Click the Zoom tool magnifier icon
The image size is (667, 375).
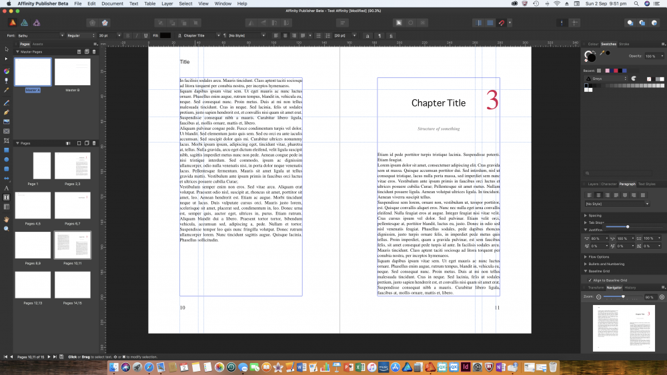(x=7, y=228)
